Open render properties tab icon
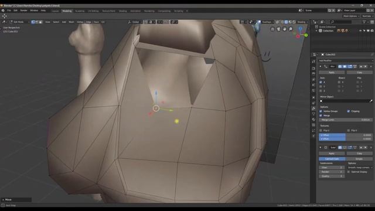 (313, 68)
